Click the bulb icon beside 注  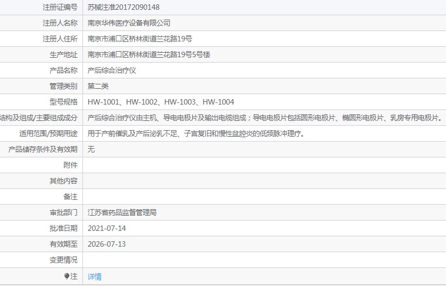point(67,276)
